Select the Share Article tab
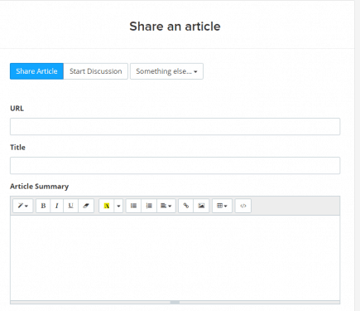The height and width of the screenshot is (311, 360). (x=36, y=71)
